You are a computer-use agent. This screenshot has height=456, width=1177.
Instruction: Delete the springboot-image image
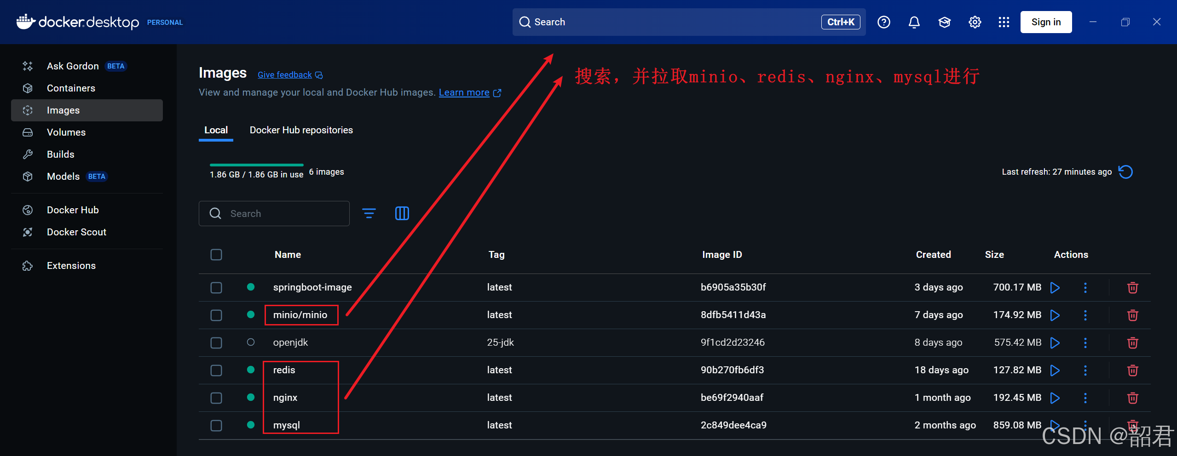(1133, 288)
